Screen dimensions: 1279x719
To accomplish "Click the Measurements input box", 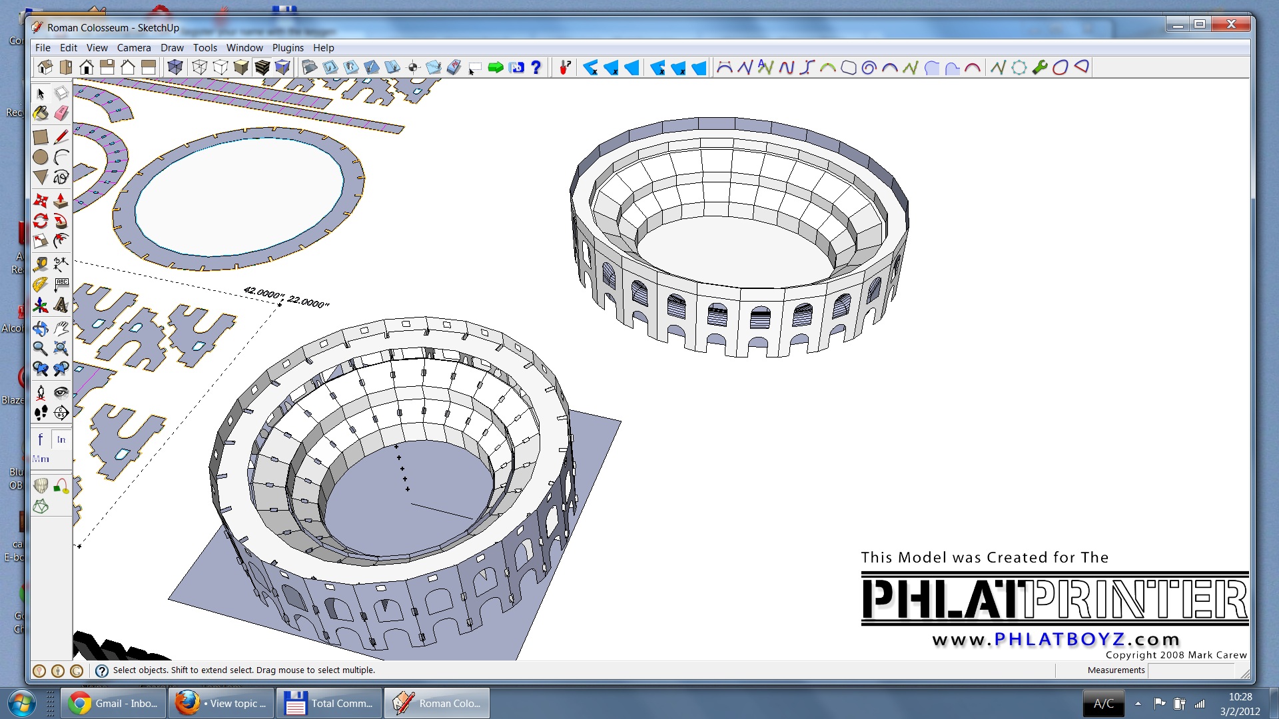I will 1191,670.
